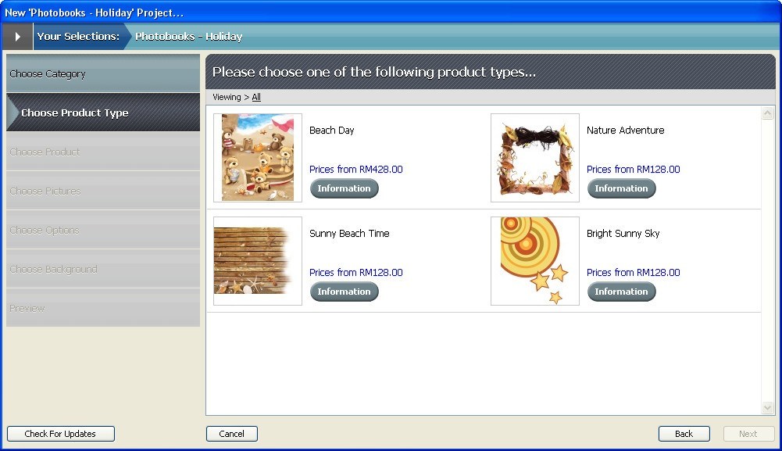Viewport: 782px width, 451px height.
Task: Open Information for Sunny Beach Time
Action: [344, 292]
